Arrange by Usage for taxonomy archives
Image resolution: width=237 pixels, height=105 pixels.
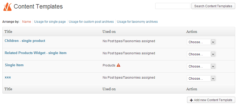[x=137, y=22]
